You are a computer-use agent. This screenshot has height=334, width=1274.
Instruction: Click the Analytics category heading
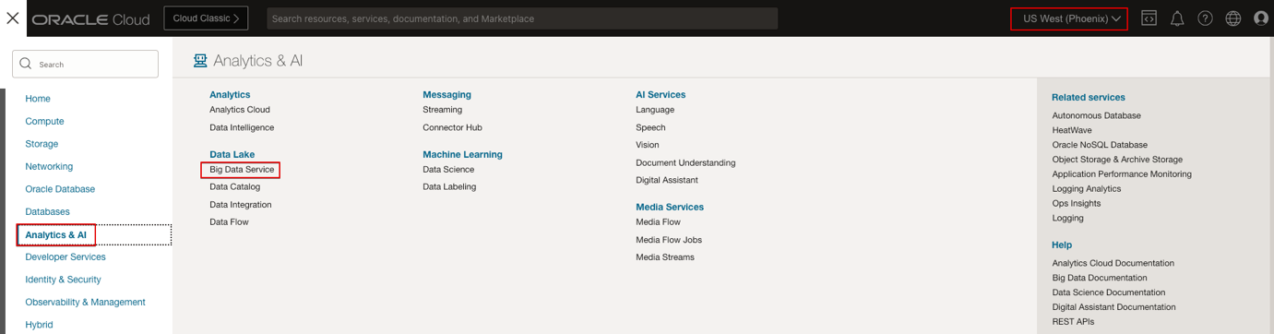(230, 94)
